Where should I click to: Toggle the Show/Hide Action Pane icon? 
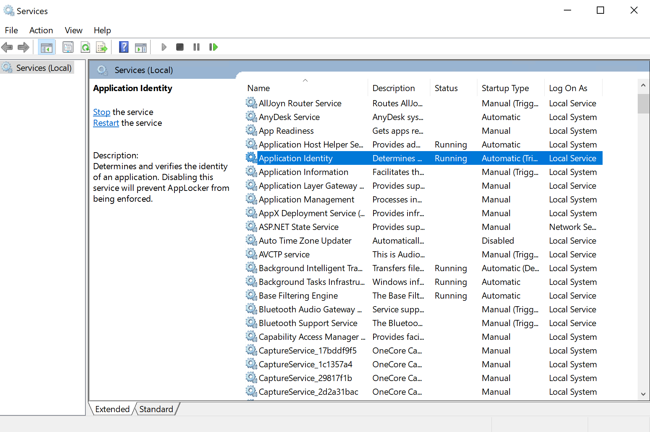140,47
